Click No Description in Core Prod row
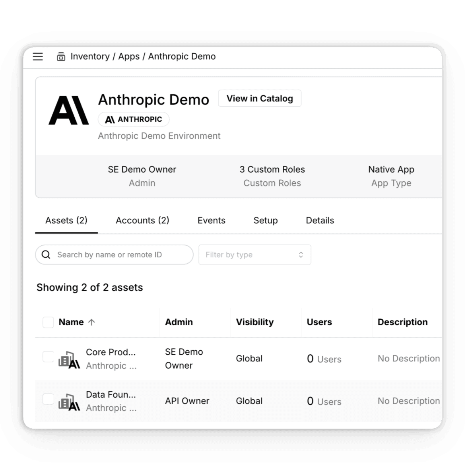The image size is (466, 466). [409, 359]
